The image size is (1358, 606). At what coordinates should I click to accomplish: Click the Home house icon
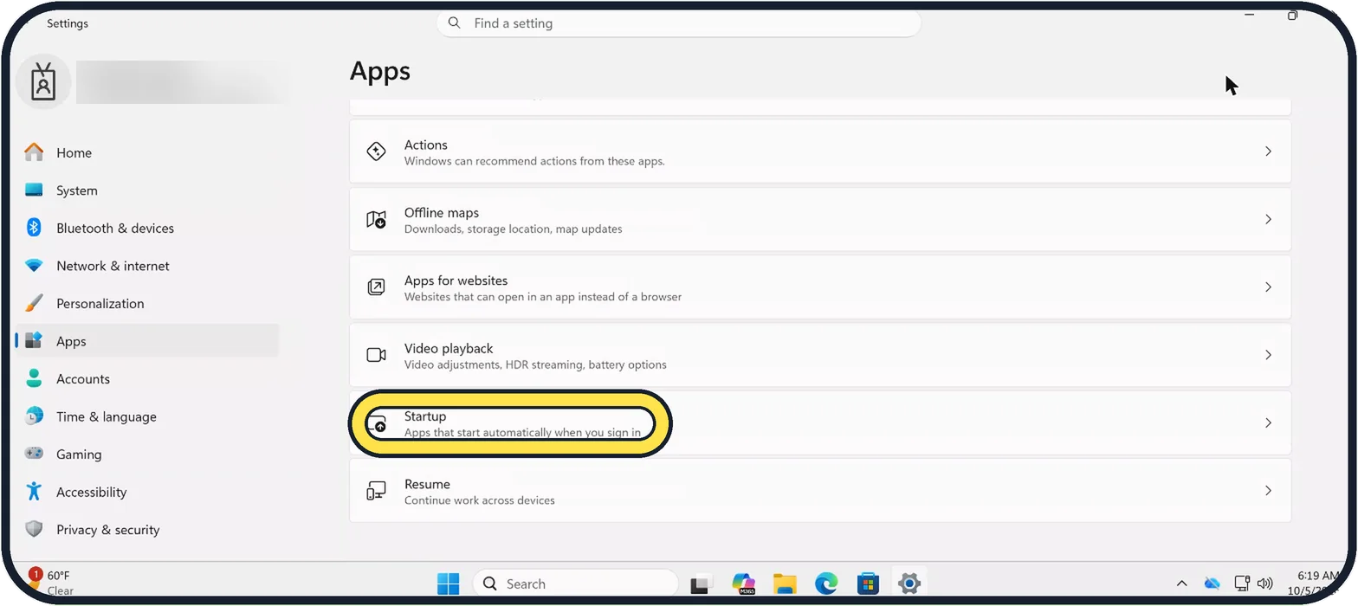34,152
